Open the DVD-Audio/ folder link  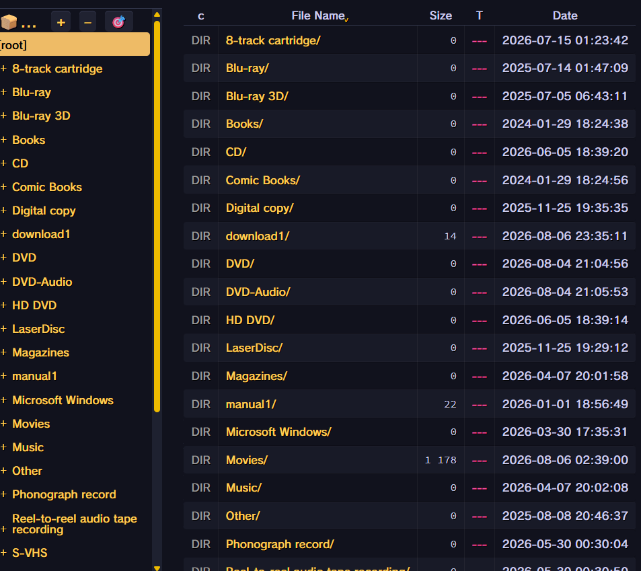click(x=258, y=292)
